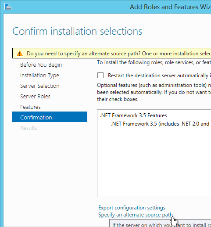Select the Confirmation step
The height and width of the screenshot is (227, 211).
[50, 117]
